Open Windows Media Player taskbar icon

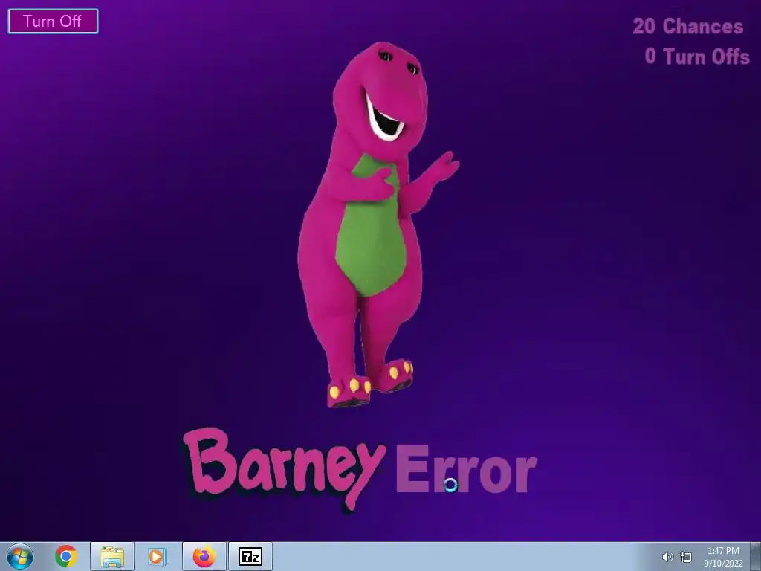coord(158,556)
